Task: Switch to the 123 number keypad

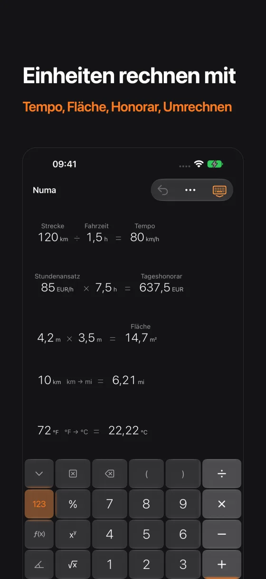Action: (39, 504)
